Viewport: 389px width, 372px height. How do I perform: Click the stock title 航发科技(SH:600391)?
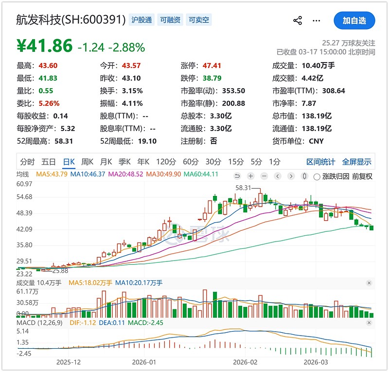click(71, 19)
